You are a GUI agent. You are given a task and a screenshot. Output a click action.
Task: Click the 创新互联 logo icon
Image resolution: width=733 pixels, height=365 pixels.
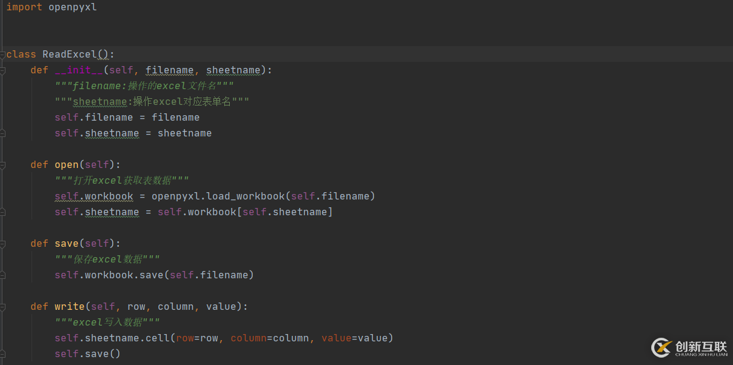point(661,347)
